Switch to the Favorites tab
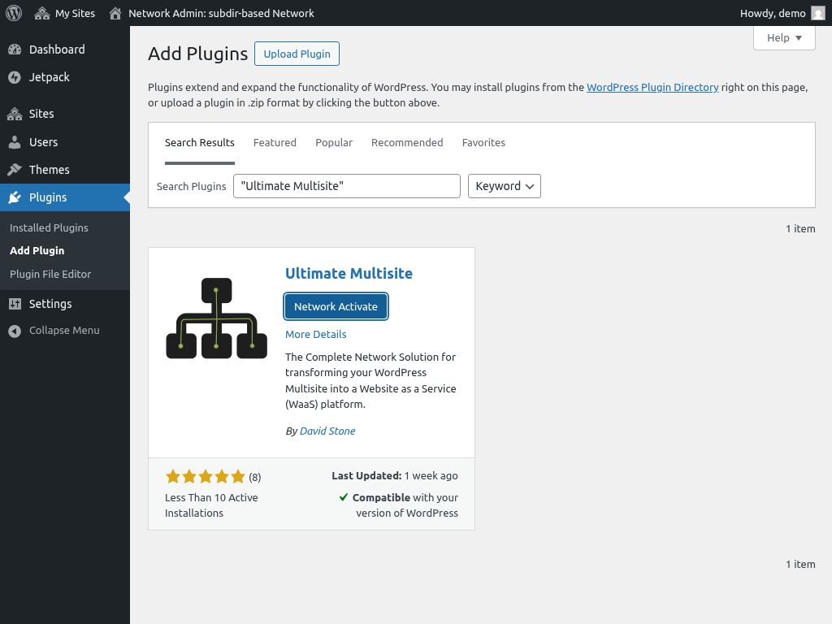This screenshot has height=624, width=832. tap(483, 143)
